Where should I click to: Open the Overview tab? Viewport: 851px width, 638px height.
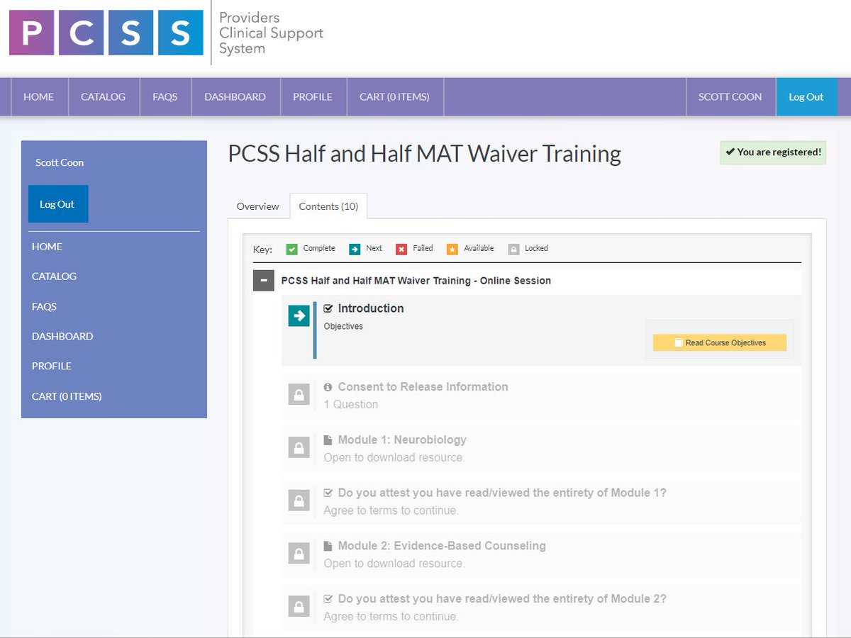coord(258,206)
